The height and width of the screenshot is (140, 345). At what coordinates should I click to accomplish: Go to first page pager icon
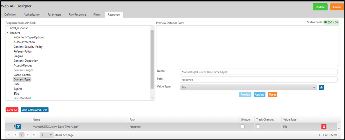[x=9, y=135]
